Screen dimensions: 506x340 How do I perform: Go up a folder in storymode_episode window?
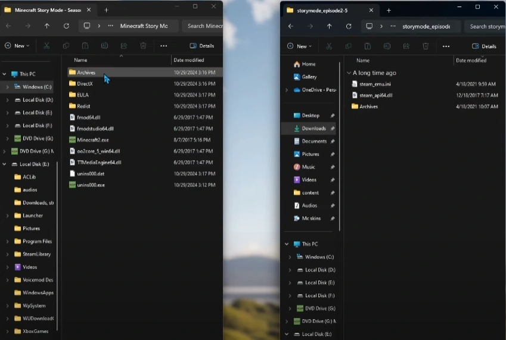point(329,26)
